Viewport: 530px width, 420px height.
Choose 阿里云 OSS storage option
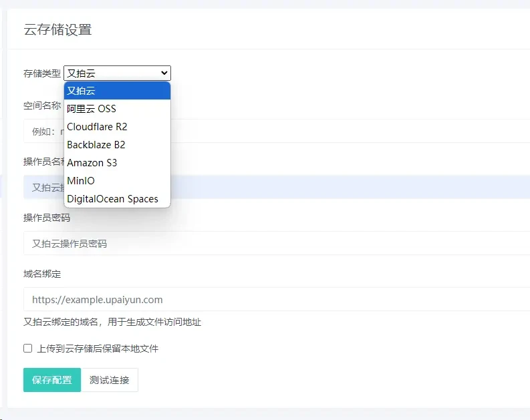click(117, 109)
